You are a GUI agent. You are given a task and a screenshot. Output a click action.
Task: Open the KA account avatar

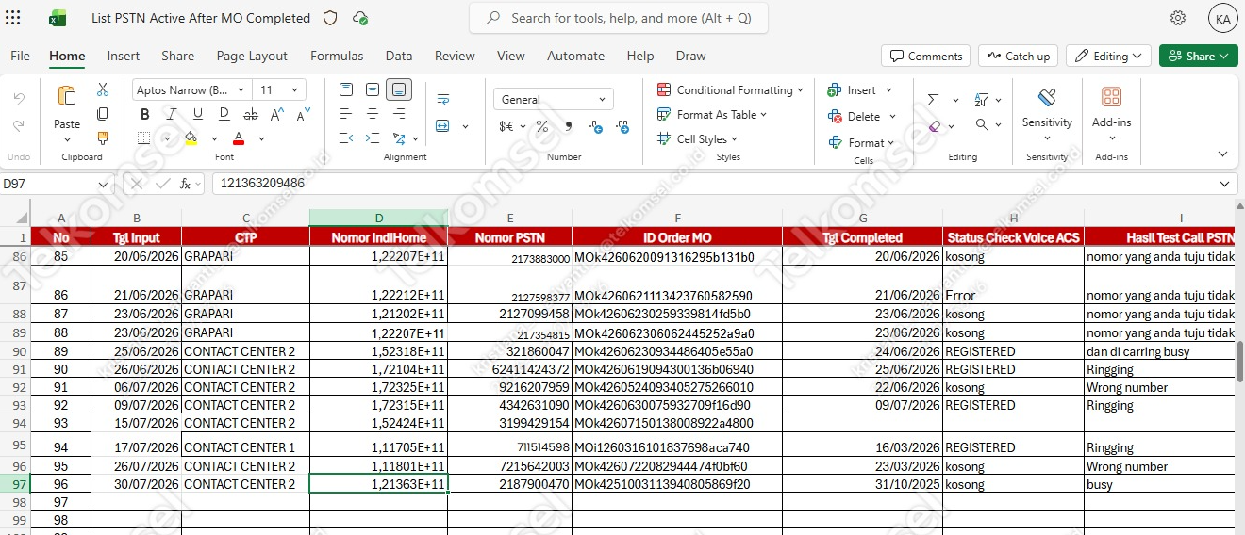click(1223, 18)
